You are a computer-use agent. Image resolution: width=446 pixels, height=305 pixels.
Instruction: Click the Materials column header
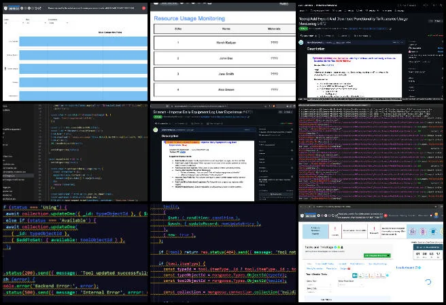[274, 29]
